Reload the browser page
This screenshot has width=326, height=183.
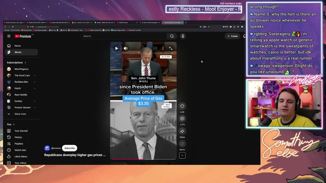(x=12, y=27)
